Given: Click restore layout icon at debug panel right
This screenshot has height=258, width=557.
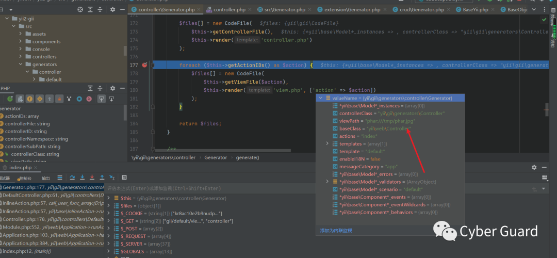Looking at the screenshot, I should (x=544, y=178).
